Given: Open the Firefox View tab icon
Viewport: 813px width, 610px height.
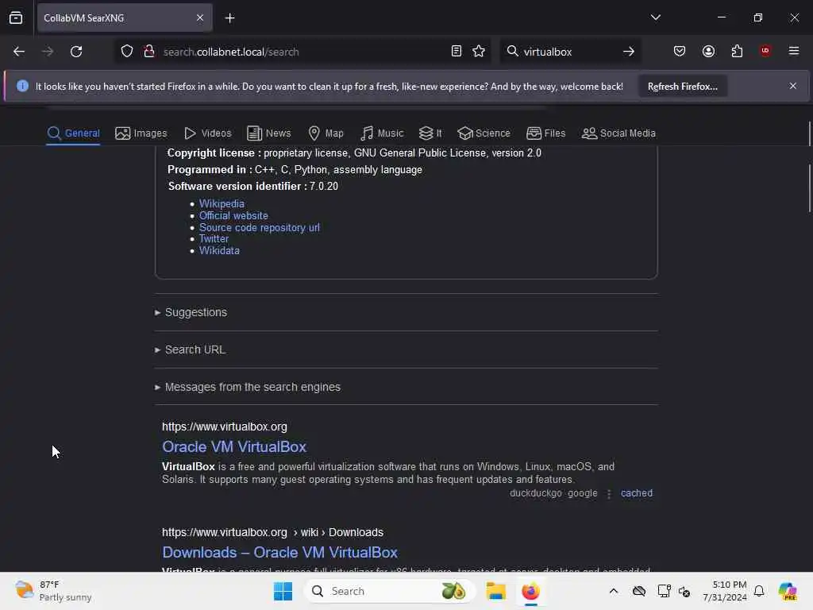Looking at the screenshot, I should click(x=16, y=18).
